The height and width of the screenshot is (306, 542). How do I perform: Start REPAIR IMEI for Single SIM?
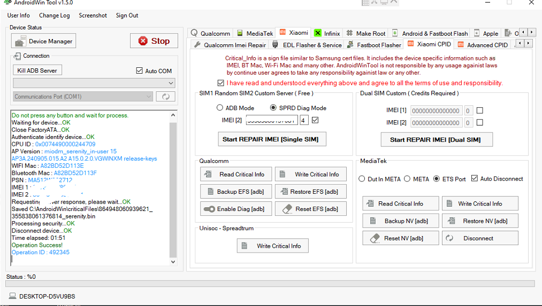pos(272,139)
